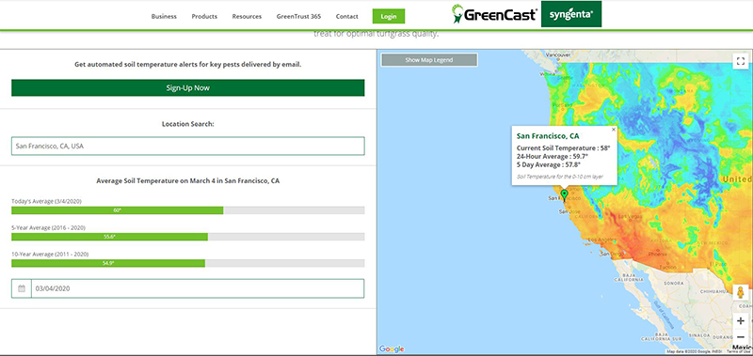753x356 pixels.
Task: Click the green Login button
Action: [389, 16]
